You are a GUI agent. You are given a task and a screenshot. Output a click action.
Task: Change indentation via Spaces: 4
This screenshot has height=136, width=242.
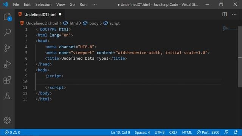[142, 132]
